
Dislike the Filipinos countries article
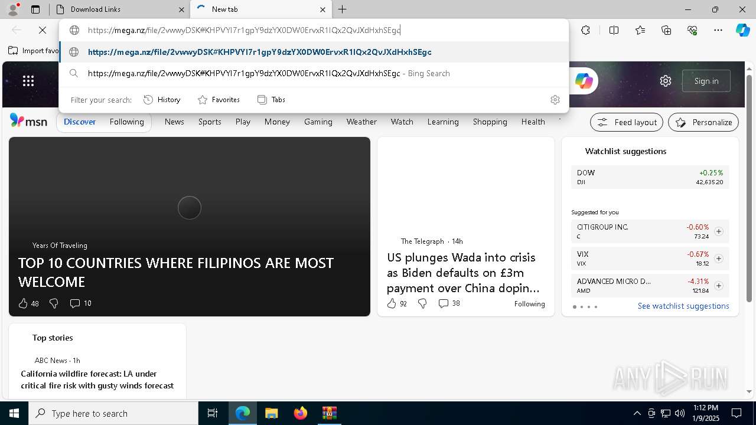(54, 303)
